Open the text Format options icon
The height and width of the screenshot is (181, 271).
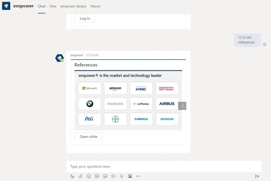[72, 176]
